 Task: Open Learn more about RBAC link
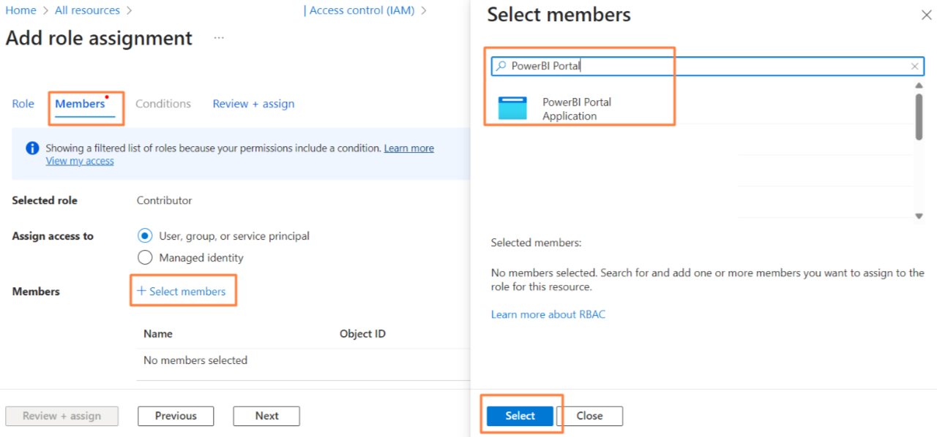click(548, 314)
